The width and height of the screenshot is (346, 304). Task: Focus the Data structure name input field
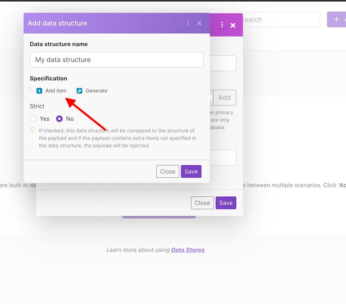click(x=116, y=60)
